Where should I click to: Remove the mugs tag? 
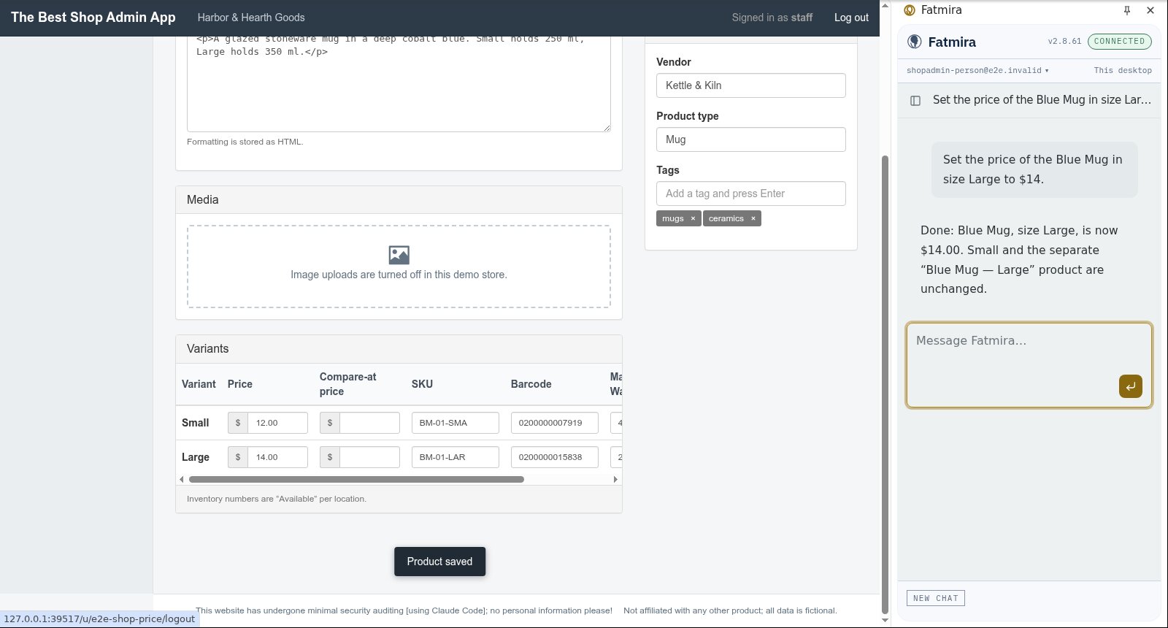693,218
